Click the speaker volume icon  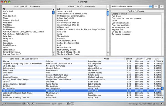point(6,104)
